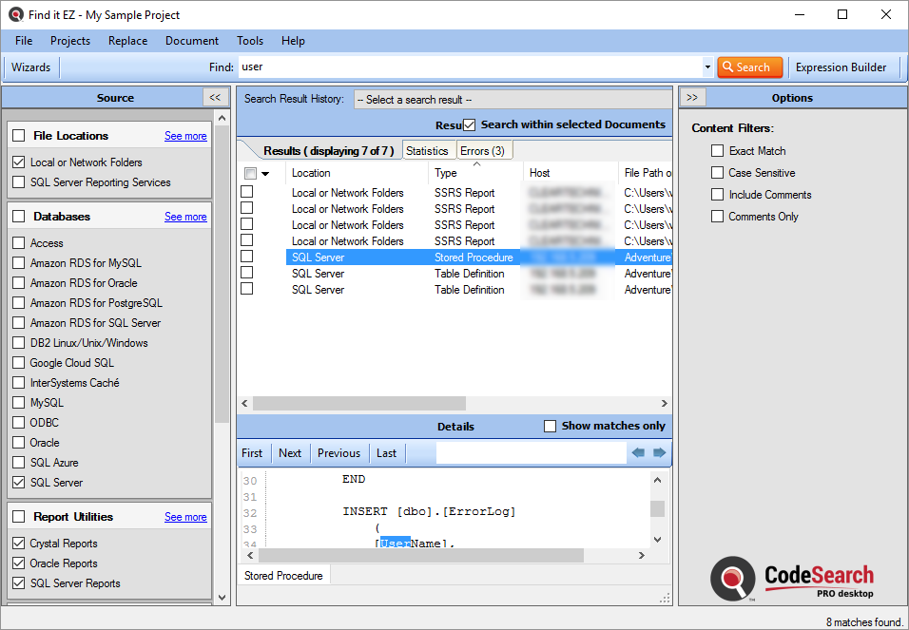Click See more link for File Locations
The image size is (909, 630).
tap(185, 136)
